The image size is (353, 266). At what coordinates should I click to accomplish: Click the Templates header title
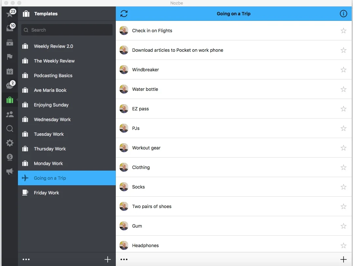46,14
